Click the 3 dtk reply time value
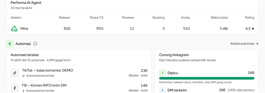The width and height of the screenshot is (265, 93). [224, 28]
